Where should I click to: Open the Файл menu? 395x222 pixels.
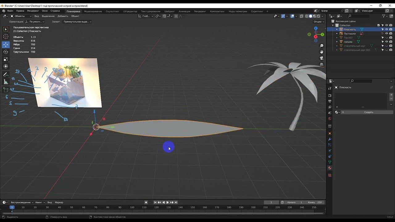pos(10,11)
